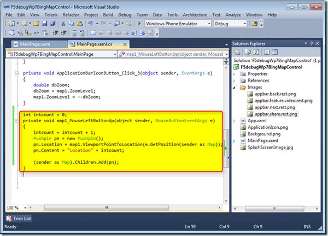
Task: Collapse the Images folder
Action: click(234, 88)
